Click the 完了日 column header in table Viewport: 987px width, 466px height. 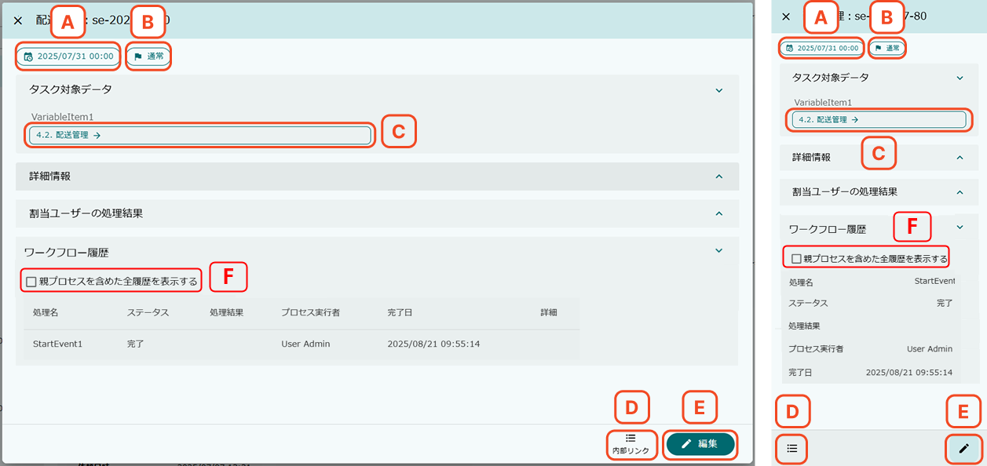[400, 312]
